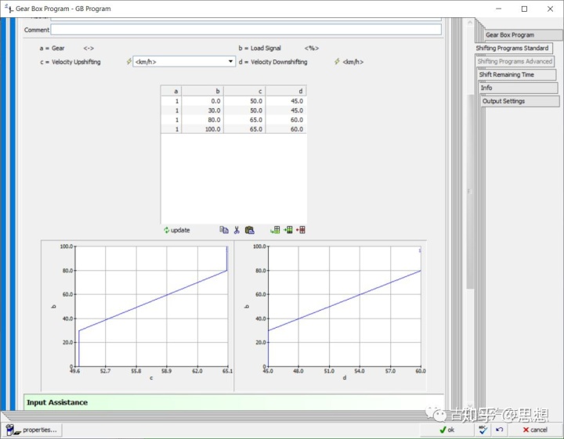Click the delete table row icon
Screen dimensions: 564x439
tap(301, 230)
